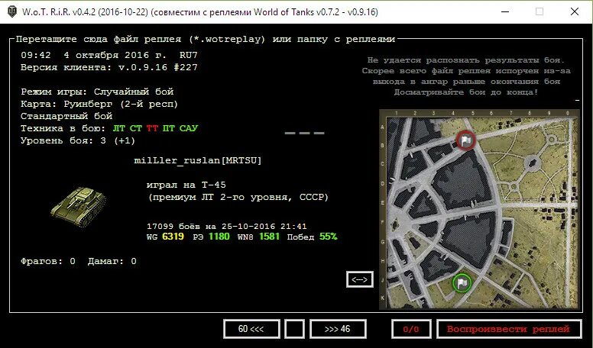
Task: Click the 'Фрагов: 0' text
Action: click(x=48, y=261)
